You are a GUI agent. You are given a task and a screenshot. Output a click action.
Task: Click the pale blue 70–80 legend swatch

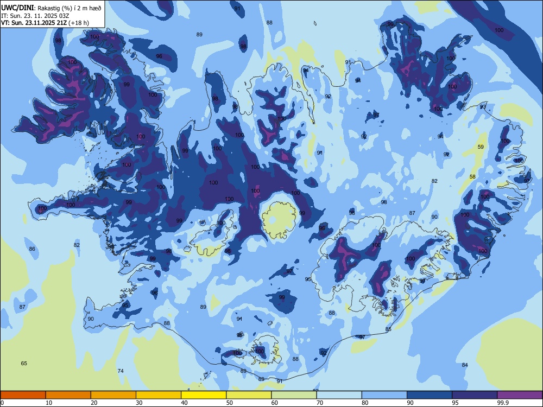(339, 395)
